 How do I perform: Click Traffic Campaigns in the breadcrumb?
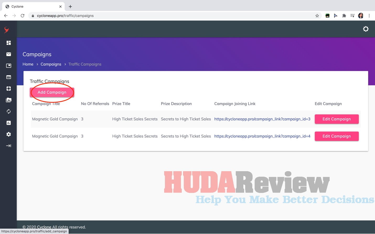coord(85,64)
